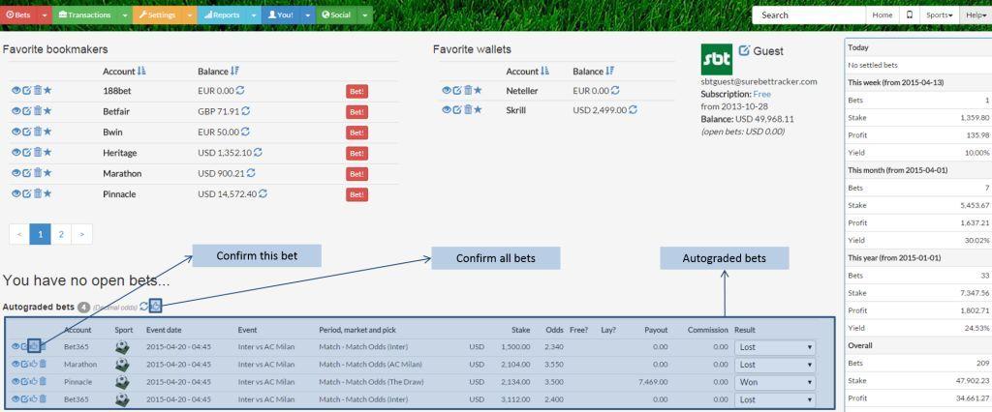View details of the 188bet account
Image resolution: width=992 pixels, height=412 pixels.
click(15, 90)
